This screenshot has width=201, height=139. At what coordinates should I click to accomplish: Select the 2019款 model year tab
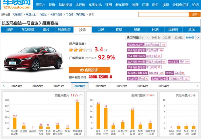(x=100, y=86)
